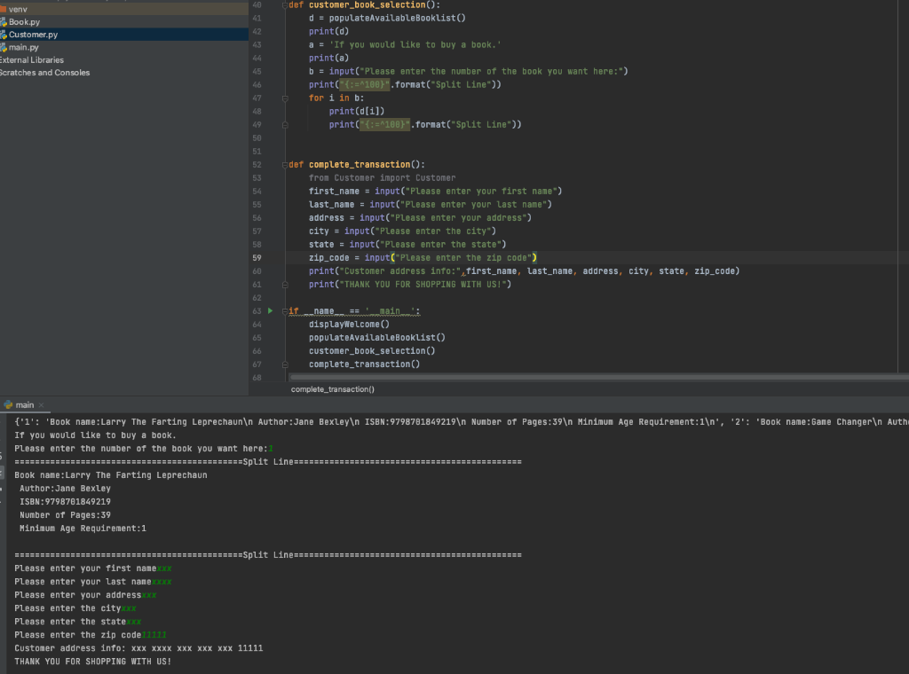Click the Python icon beside Book.py
Image resolution: width=909 pixels, height=674 pixels.
4,22
